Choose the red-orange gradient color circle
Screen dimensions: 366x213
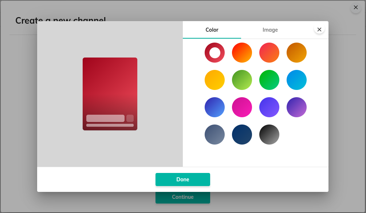point(242,53)
